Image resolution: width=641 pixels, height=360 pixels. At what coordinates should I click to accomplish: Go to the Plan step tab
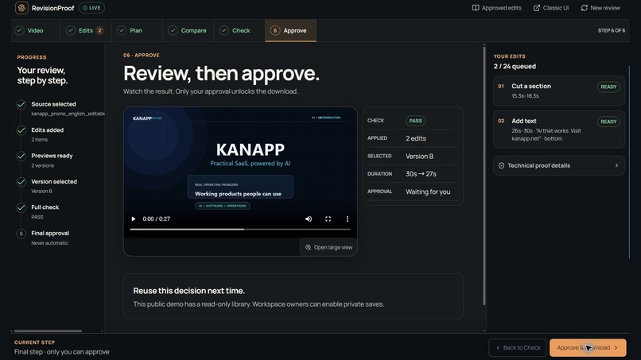(137, 31)
